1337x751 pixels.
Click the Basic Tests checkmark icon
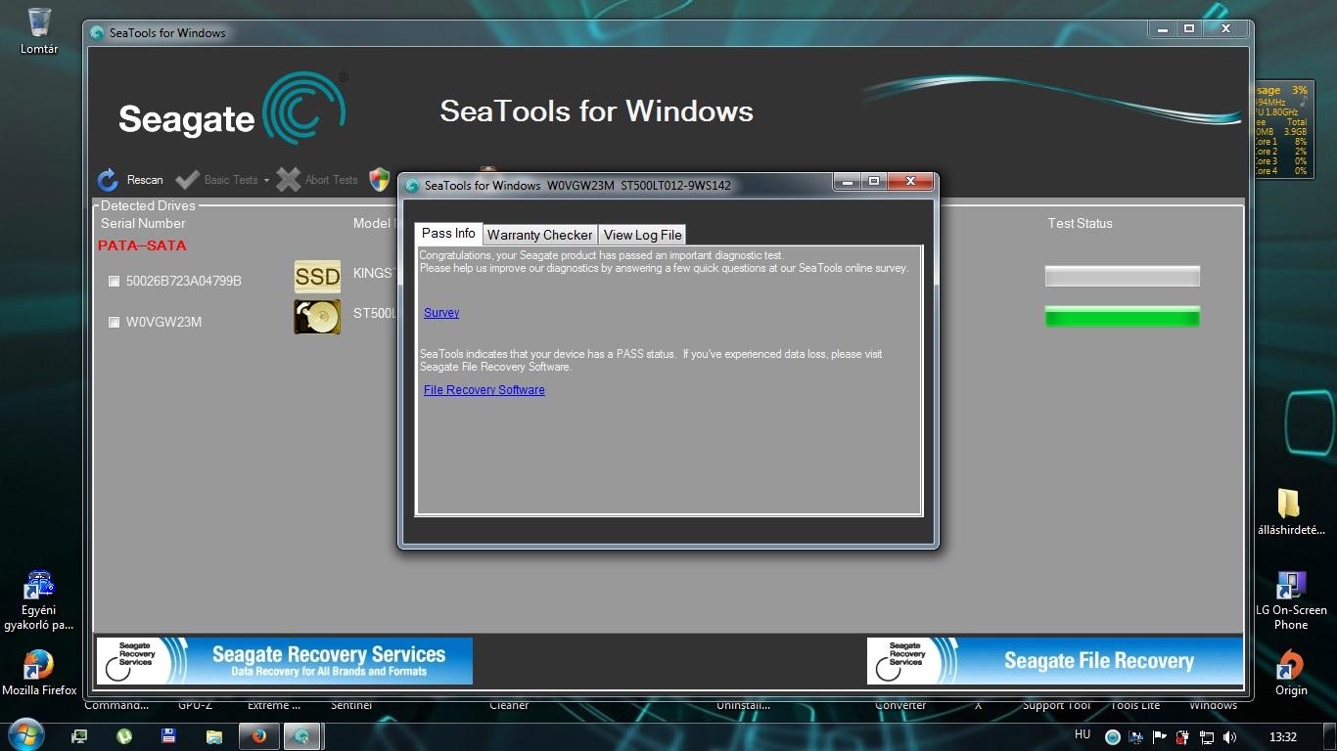[x=187, y=180]
